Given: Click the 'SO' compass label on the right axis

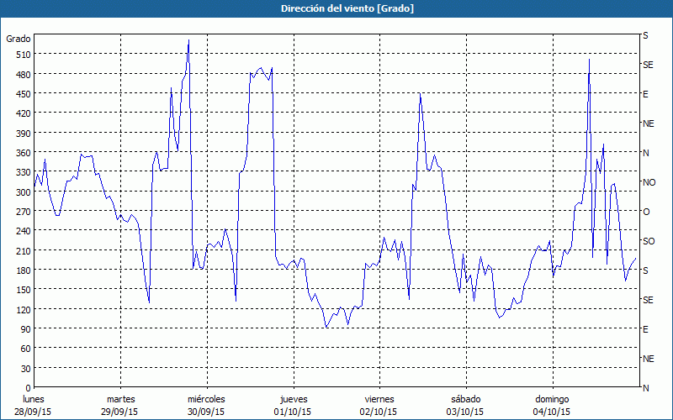Looking at the screenshot, I should click(649, 241).
